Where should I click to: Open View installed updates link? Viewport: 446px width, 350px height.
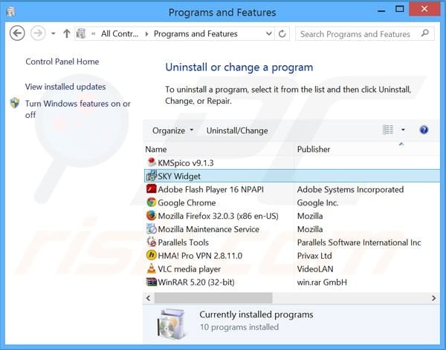click(65, 87)
